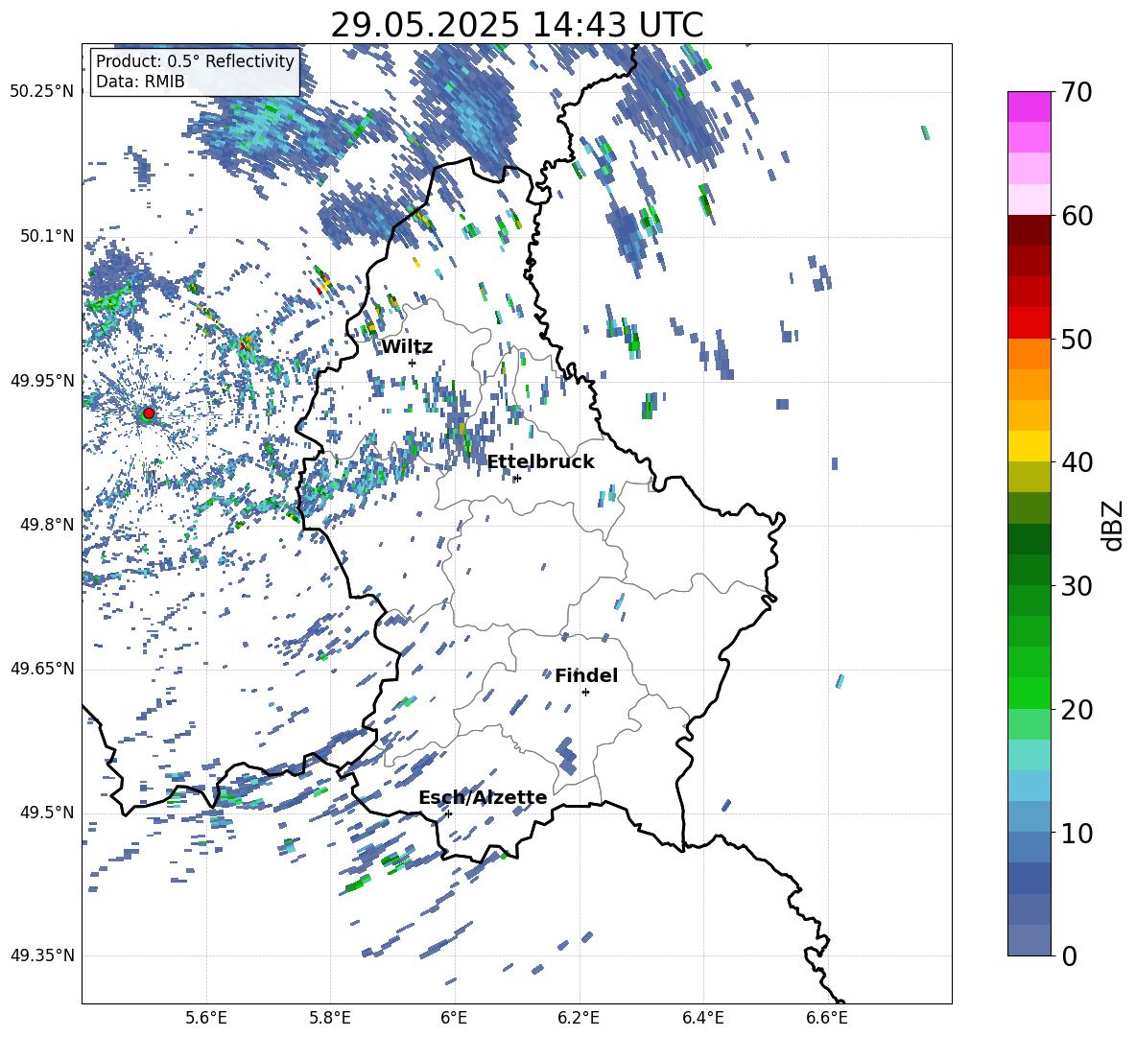
Task: Click the Esch/Alzette city label
Action: pos(483,797)
